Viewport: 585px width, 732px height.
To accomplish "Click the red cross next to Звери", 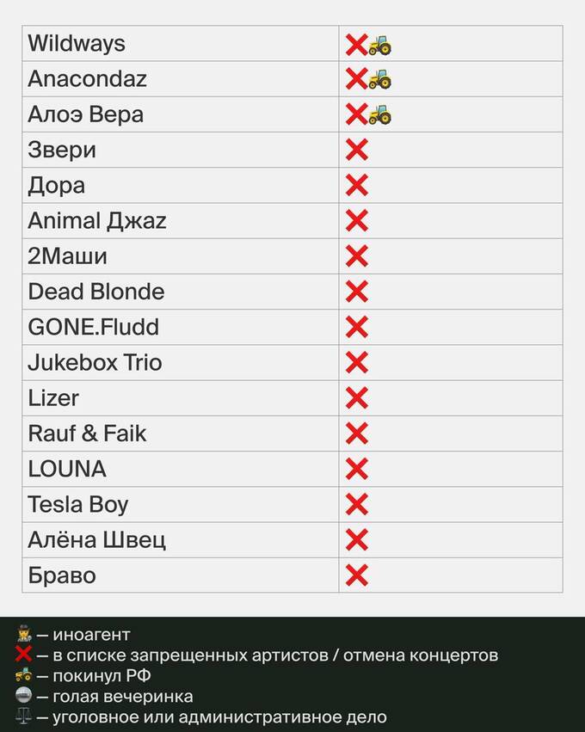I will click(357, 150).
